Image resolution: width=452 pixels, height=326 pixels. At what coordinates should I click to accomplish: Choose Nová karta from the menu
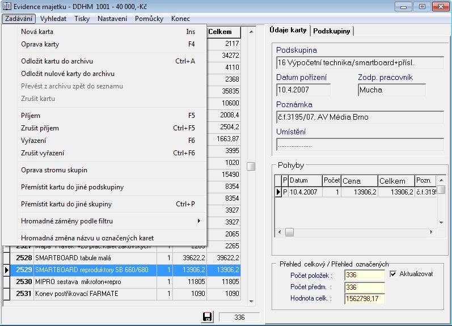click(112, 32)
